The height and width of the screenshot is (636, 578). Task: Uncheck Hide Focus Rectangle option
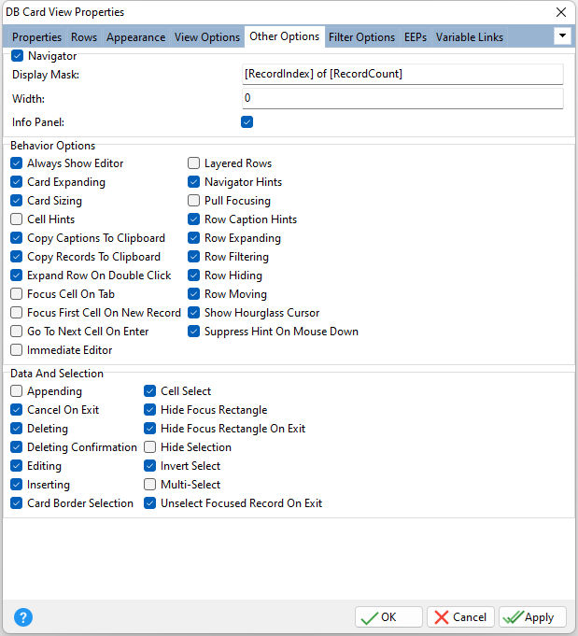[x=150, y=410]
